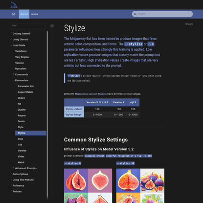Follow the Midjourney Version Models link
Viewport: 203px width, 203px height.
pos(90,94)
